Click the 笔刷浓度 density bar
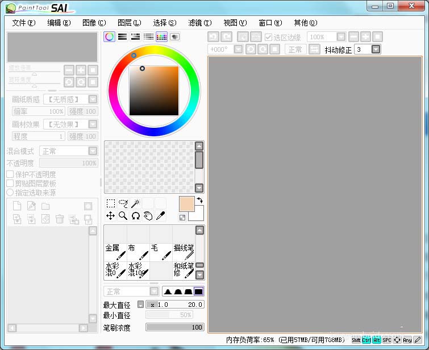429x350 pixels. (x=175, y=327)
